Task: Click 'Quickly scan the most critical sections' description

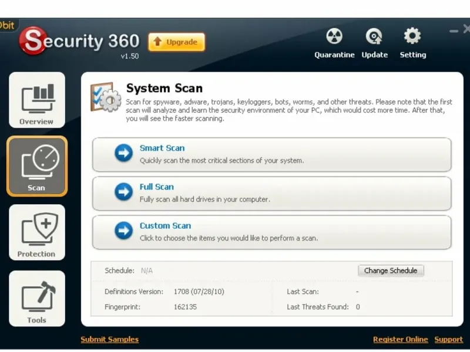Action: (x=222, y=160)
